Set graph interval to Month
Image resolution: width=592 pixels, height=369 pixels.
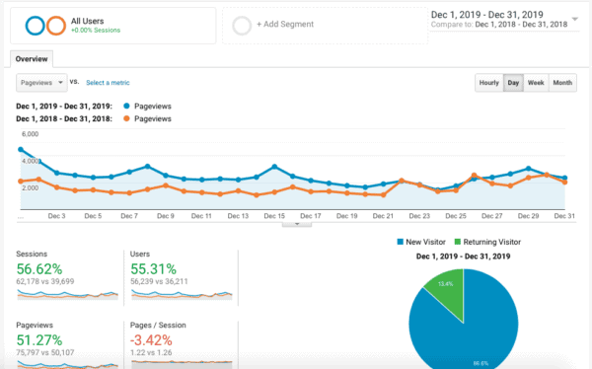(562, 83)
